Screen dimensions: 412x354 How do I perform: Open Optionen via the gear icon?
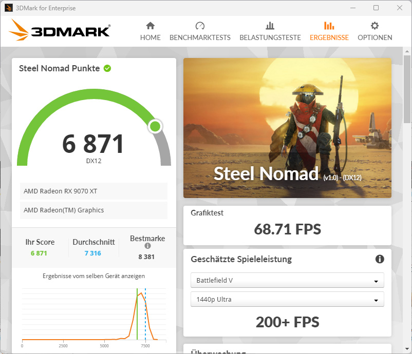pyautogui.click(x=374, y=26)
